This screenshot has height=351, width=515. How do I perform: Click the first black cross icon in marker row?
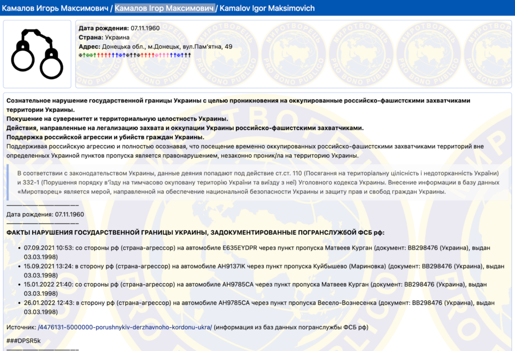pyautogui.click(x=80, y=55)
